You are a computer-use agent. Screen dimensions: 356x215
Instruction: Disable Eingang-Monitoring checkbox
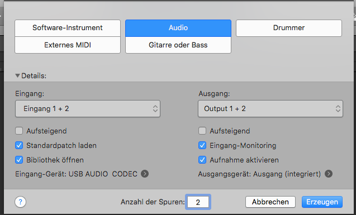coord(202,145)
